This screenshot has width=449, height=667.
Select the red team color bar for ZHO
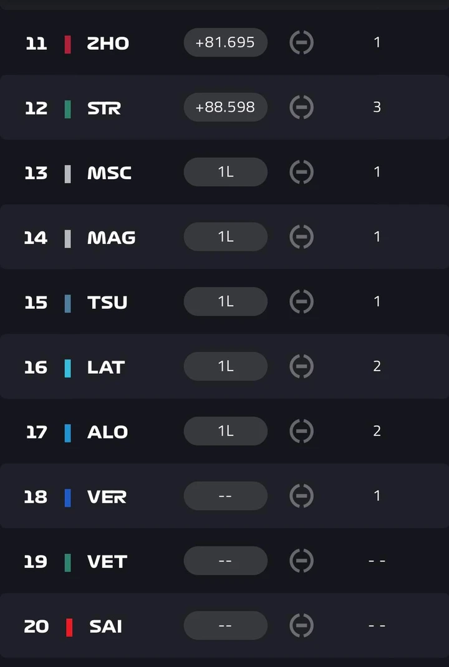(67, 44)
